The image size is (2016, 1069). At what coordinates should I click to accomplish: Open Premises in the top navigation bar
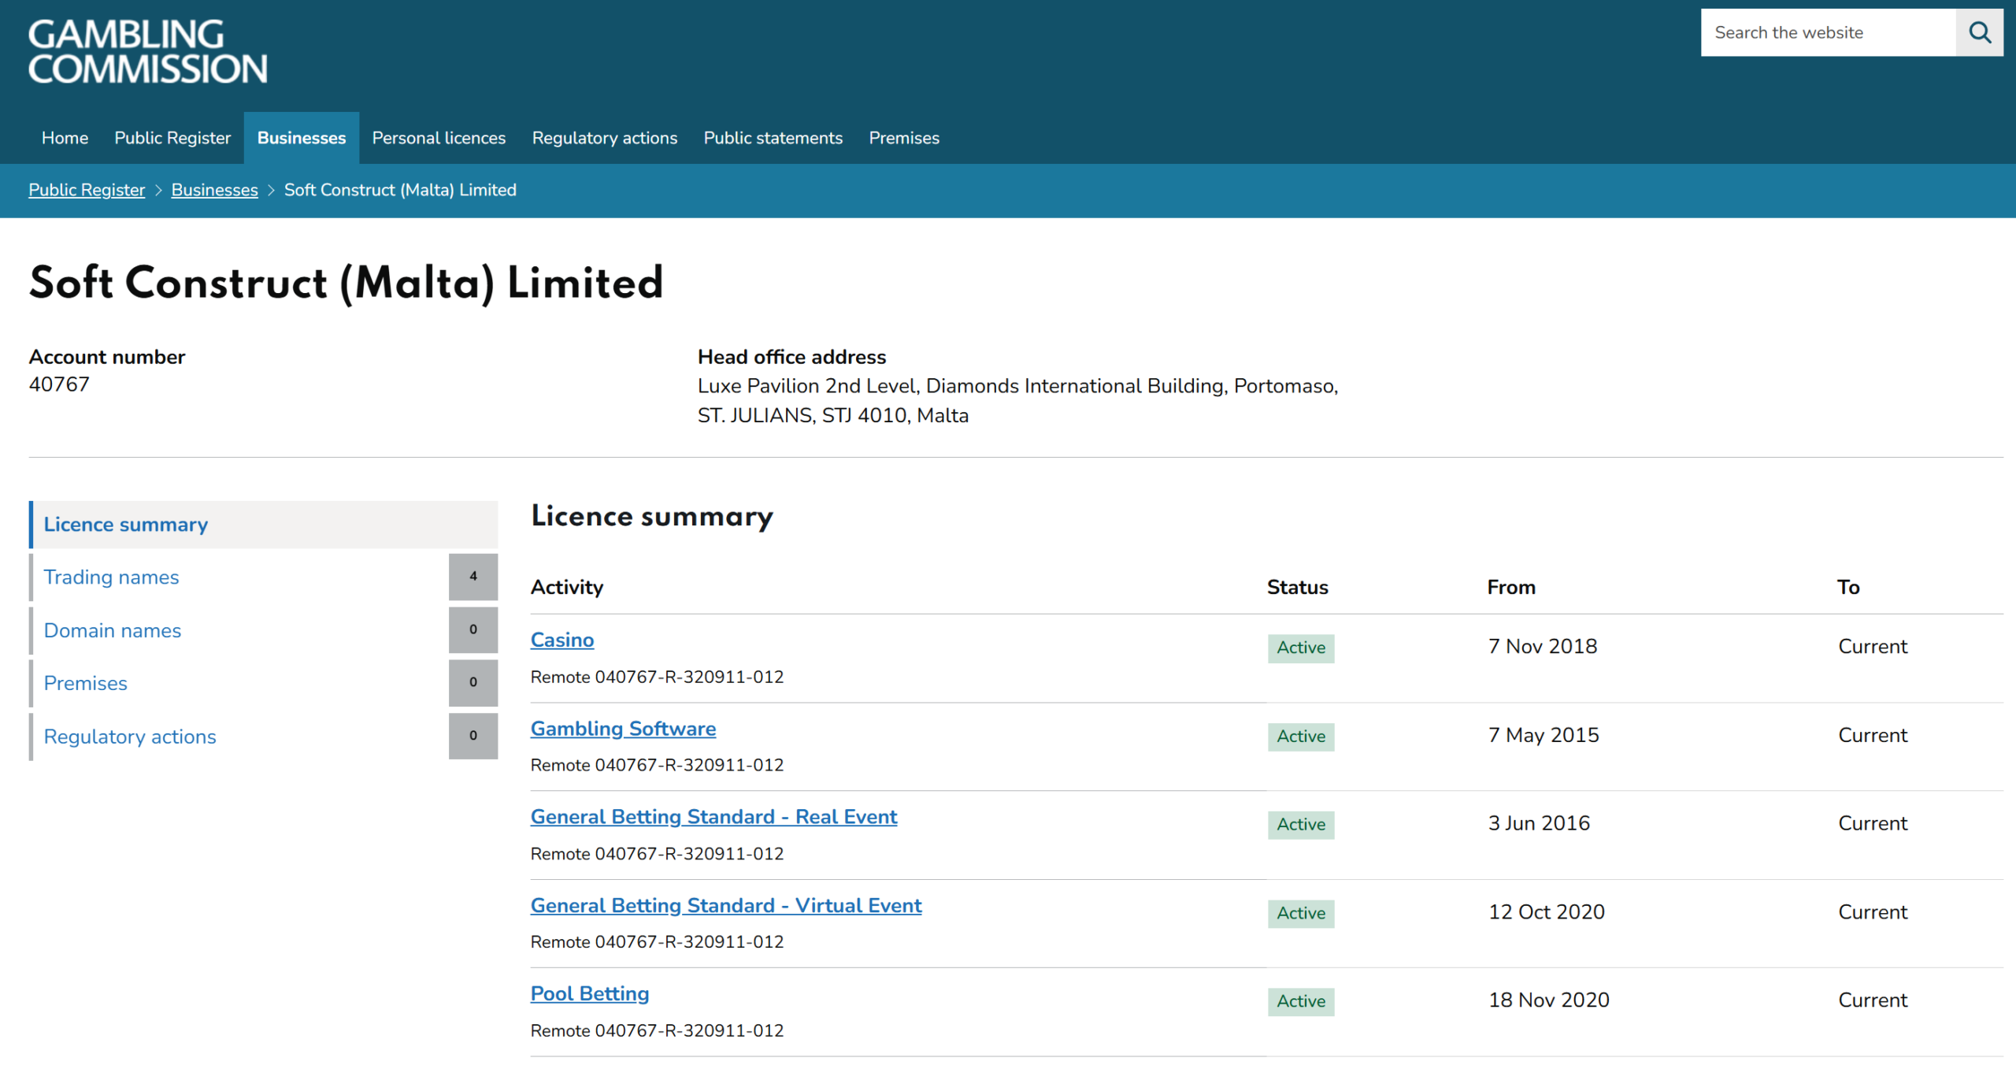coord(904,138)
